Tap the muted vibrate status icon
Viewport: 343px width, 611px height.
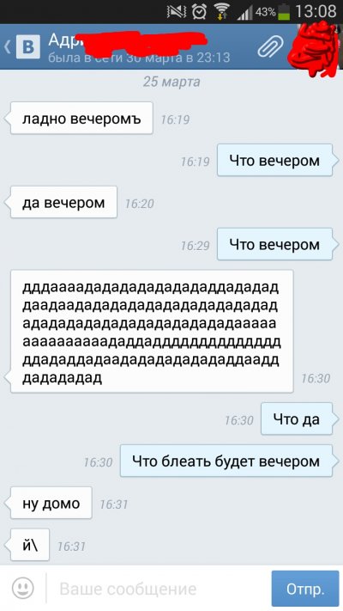tap(176, 11)
